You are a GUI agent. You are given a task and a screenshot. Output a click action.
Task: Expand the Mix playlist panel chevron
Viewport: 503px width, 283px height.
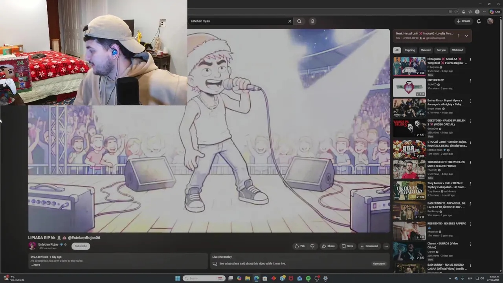[x=466, y=36]
